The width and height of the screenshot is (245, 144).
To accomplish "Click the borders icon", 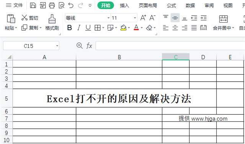I will pyautogui.click(x=98, y=28).
